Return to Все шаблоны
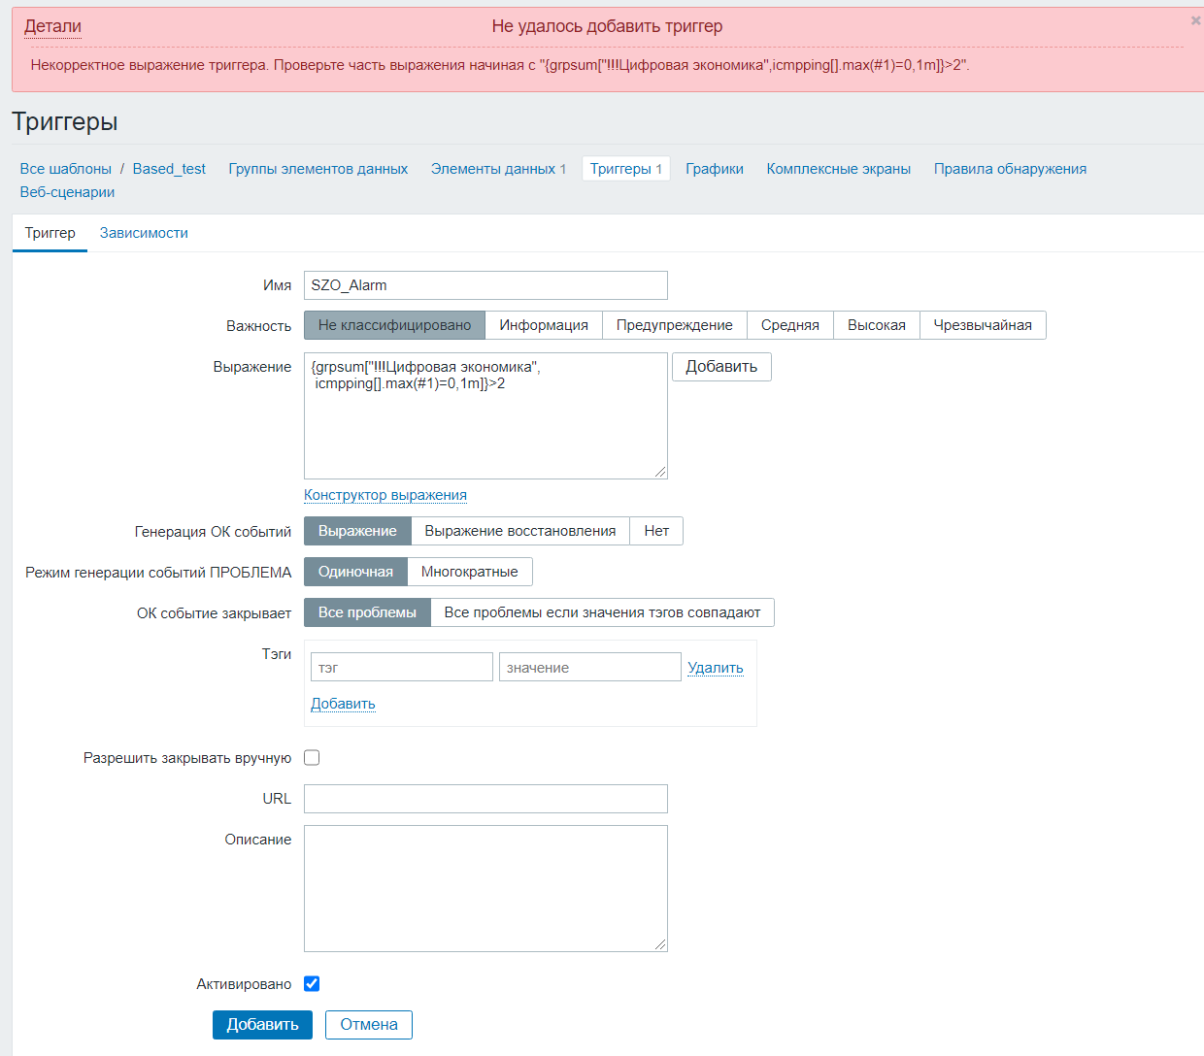 (64, 168)
